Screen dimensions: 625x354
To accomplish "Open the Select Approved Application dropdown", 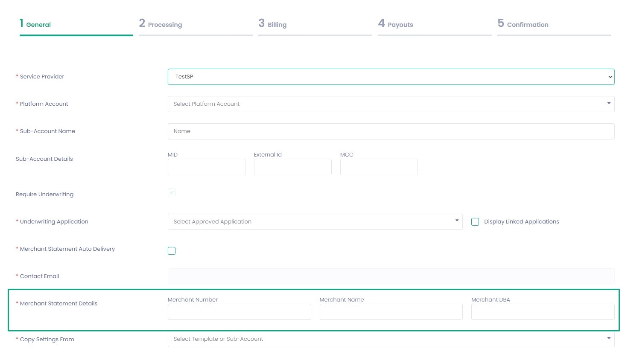I will [315, 222].
